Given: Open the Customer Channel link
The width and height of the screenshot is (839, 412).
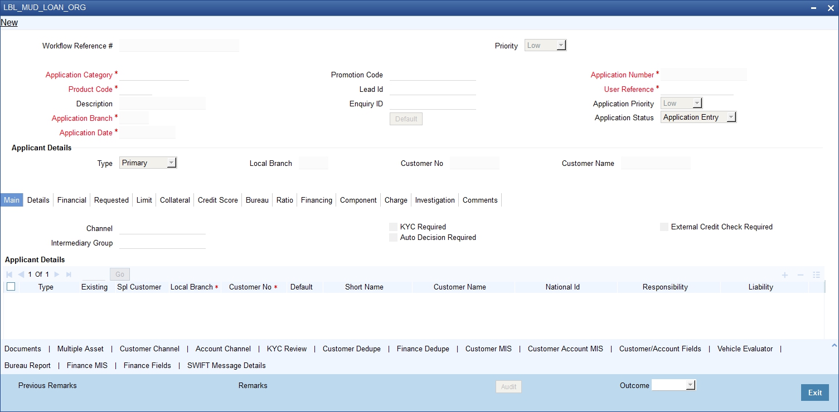Looking at the screenshot, I should [x=149, y=349].
